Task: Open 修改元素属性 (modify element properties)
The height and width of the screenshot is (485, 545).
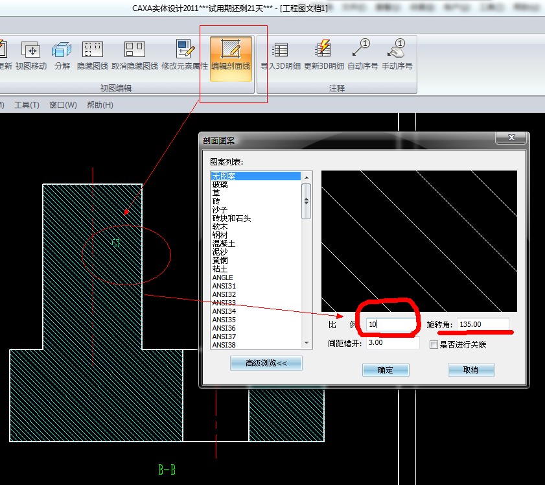Action: coord(185,50)
